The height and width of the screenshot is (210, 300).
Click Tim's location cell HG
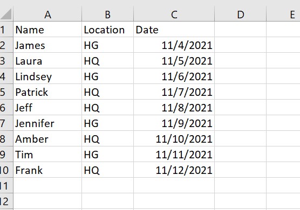(107, 154)
